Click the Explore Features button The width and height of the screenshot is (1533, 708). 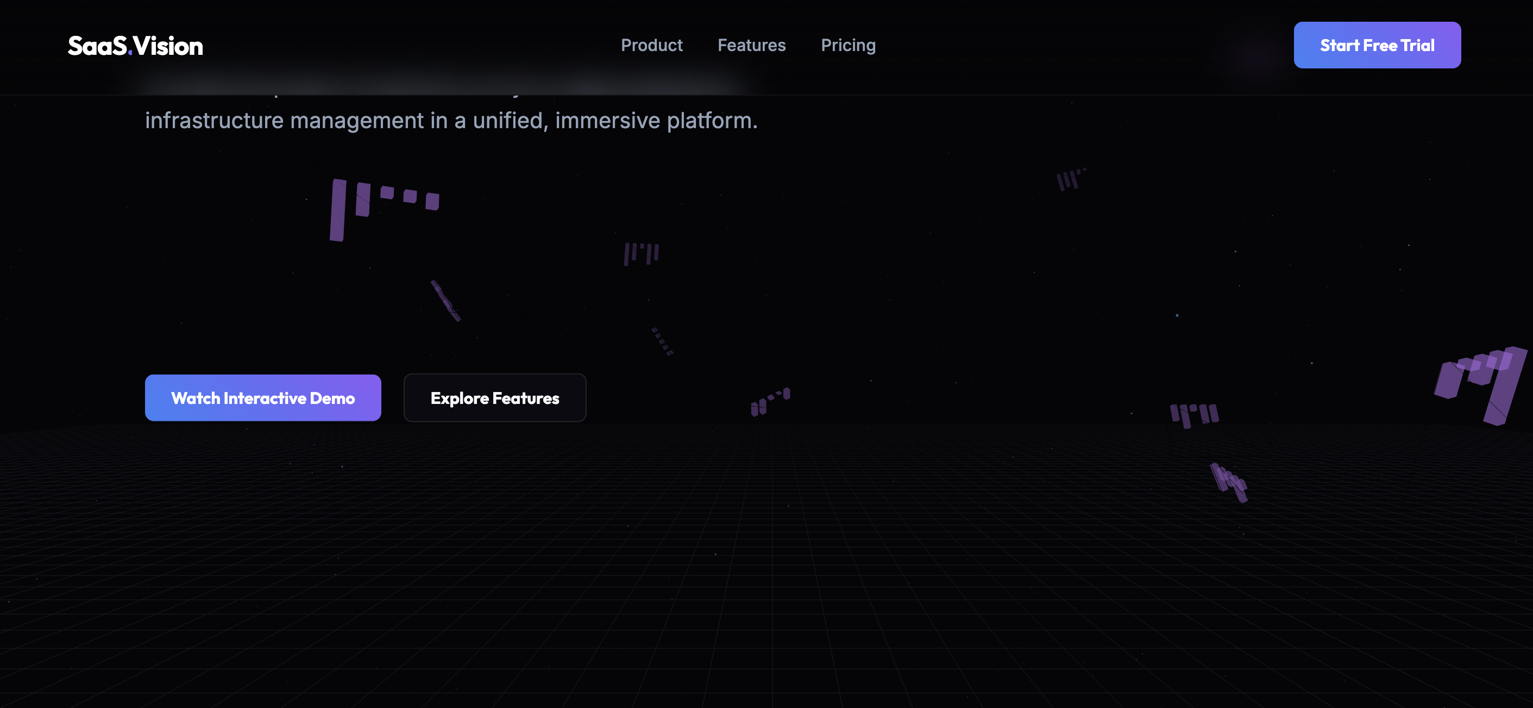pos(495,398)
